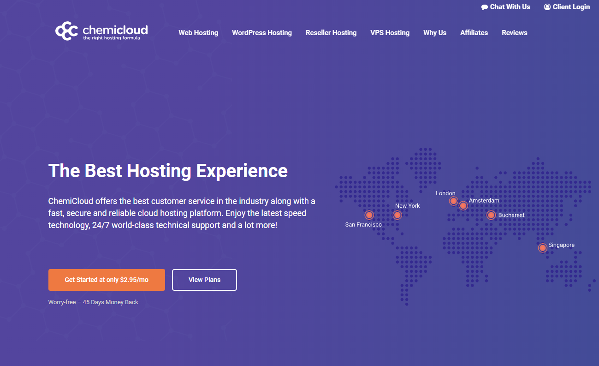Image resolution: width=599 pixels, height=366 pixels.
Task: Open the Web Hosting menu
Action: pyautogui.click(x=198, y=33)
